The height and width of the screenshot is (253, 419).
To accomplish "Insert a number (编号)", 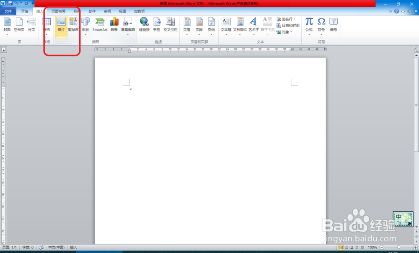I will tap(334, 26).
